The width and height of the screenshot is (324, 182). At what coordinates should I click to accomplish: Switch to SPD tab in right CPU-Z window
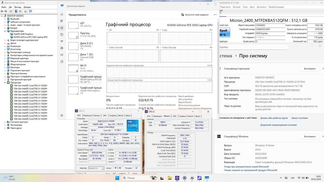coord(175,116)
